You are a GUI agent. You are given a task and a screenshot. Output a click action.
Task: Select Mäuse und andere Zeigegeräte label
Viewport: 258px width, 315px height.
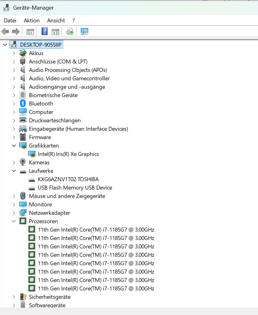coord(67,196)
